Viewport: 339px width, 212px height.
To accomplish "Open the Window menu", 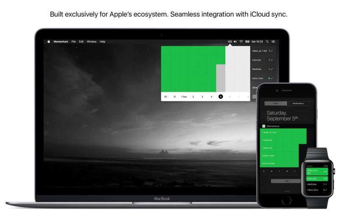I will click(x=92, y=42).
